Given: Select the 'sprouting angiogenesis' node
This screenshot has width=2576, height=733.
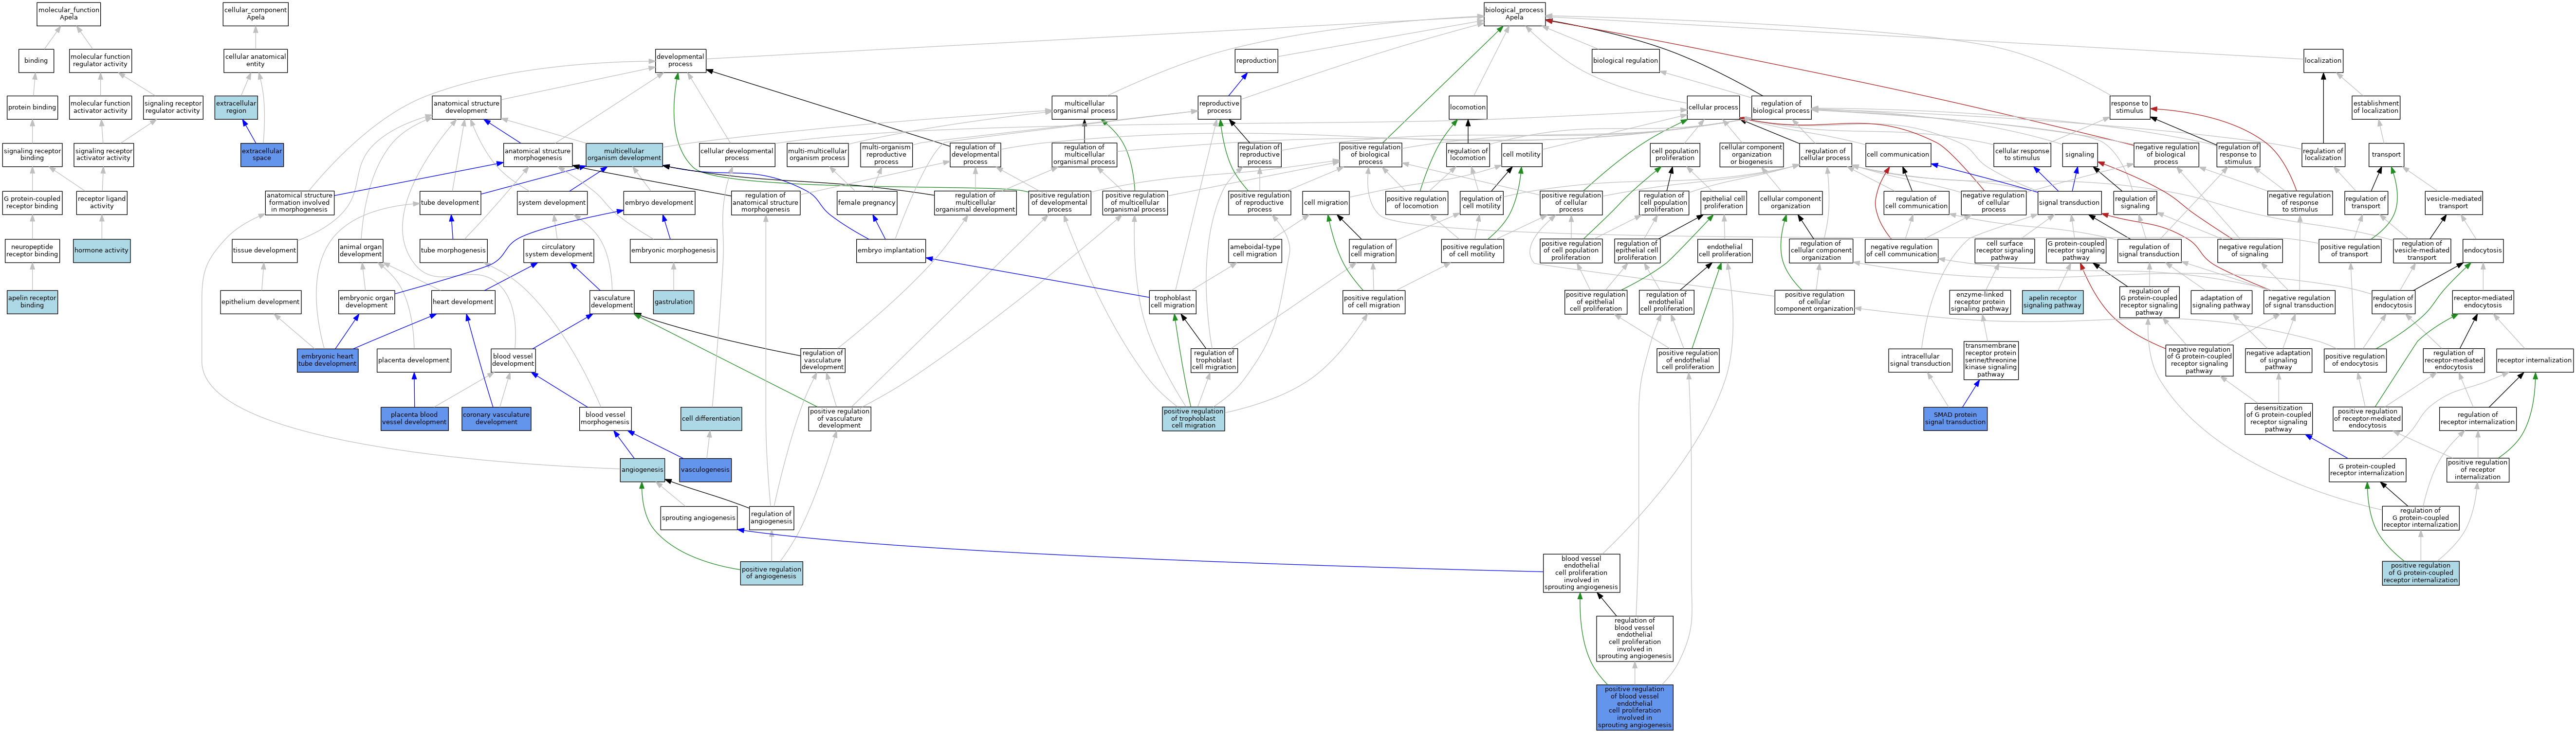Looking at the screenshot, I should pos(699,518).
